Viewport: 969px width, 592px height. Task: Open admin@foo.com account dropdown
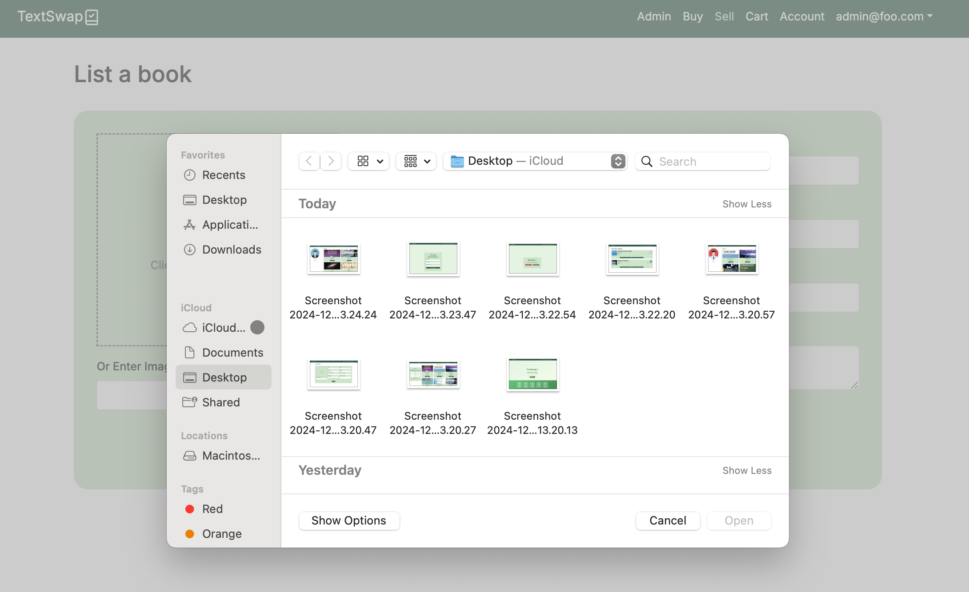884,16
